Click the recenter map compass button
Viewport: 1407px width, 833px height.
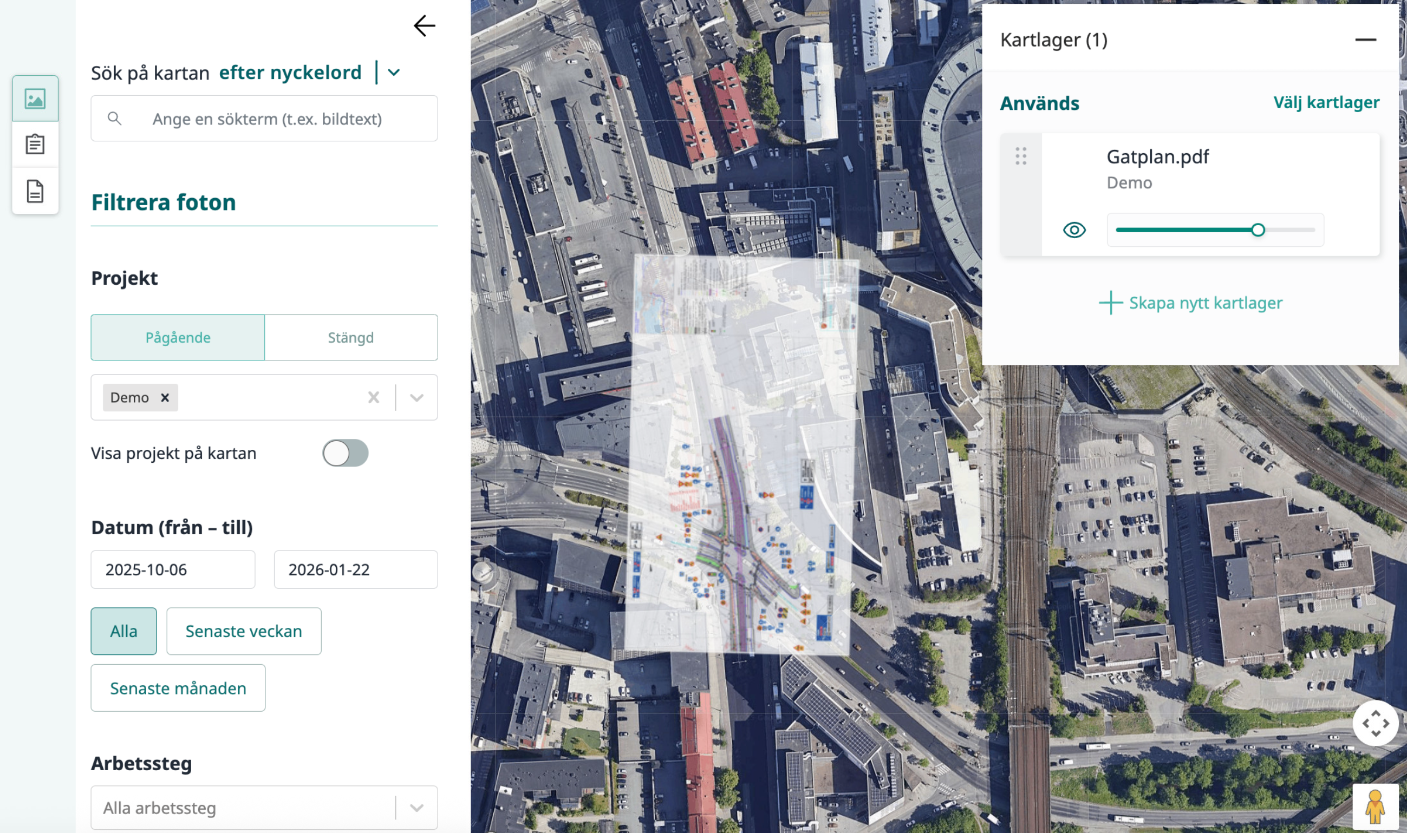(1375, 723)
